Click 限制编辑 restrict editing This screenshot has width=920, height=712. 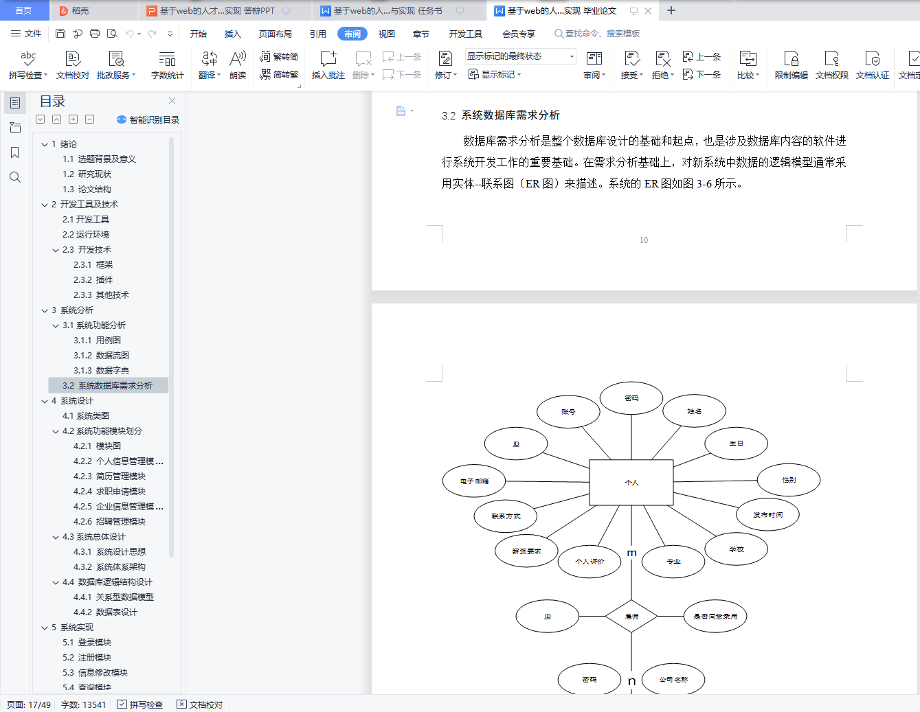[x=792, y=65]
